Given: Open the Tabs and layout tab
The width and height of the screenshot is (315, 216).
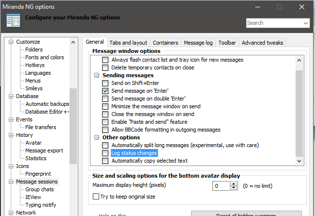Looking at the screenshot, I should click(x=128, y=43).
